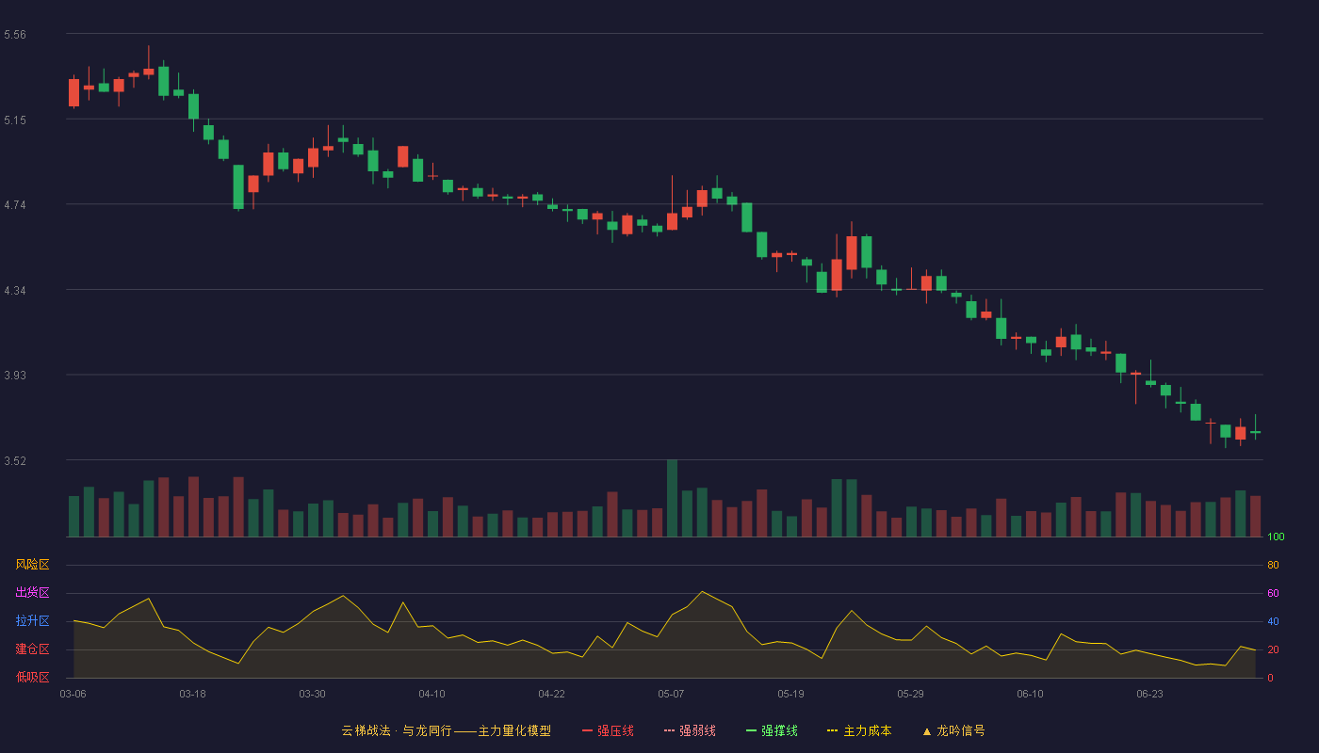
Task: Click the green 100 indicator scale value
Action: tap(1276, 537)
